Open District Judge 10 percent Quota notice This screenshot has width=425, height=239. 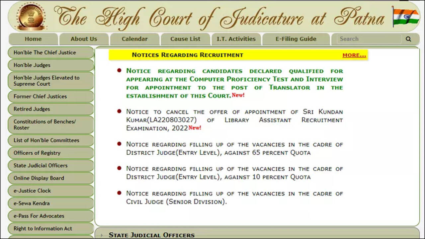[234, 173]
